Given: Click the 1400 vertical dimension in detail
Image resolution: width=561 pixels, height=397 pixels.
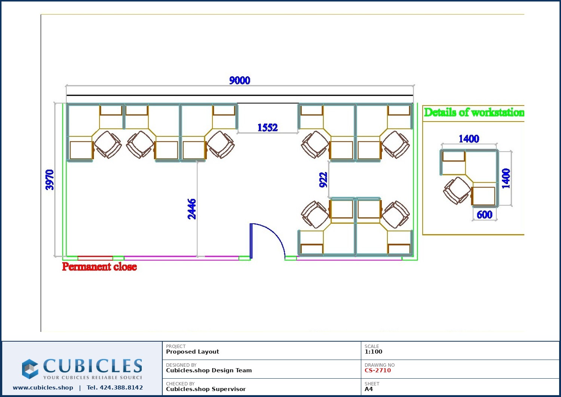Looking at the screenshot, I should coord(506,178).
